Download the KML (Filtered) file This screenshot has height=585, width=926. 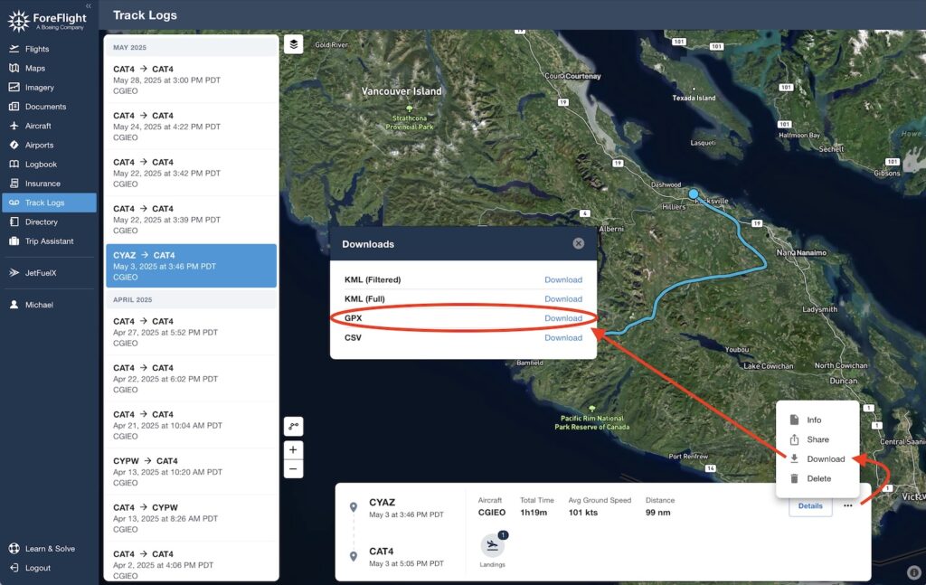coord(562,280)
